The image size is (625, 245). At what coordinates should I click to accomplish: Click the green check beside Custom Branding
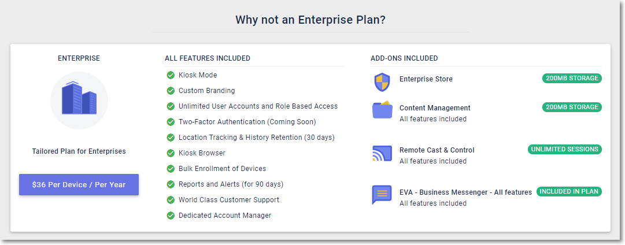171,91
